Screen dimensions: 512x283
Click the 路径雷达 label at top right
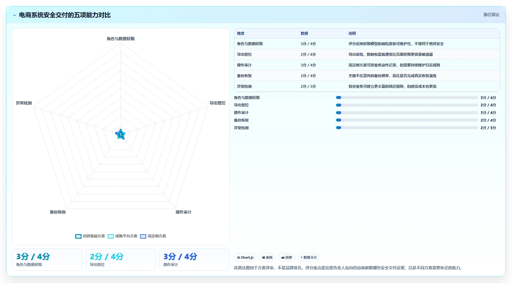pyautogui.click(x=491, y=15)
